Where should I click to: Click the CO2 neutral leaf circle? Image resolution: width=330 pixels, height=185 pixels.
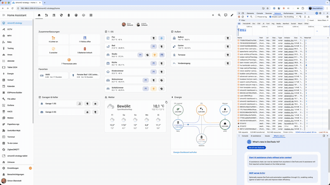pos(178,110)
